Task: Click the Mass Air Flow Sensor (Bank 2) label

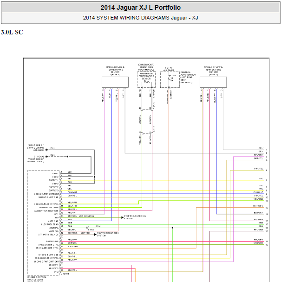Action: tap(213, 71)
